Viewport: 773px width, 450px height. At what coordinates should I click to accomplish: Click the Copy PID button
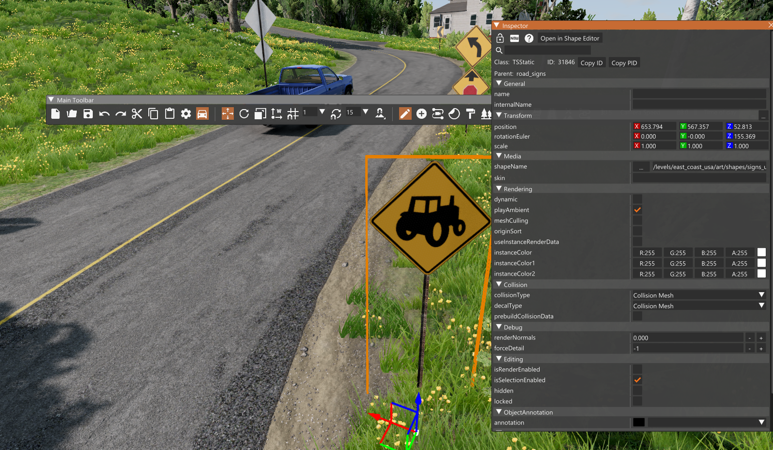click(624, 63)
